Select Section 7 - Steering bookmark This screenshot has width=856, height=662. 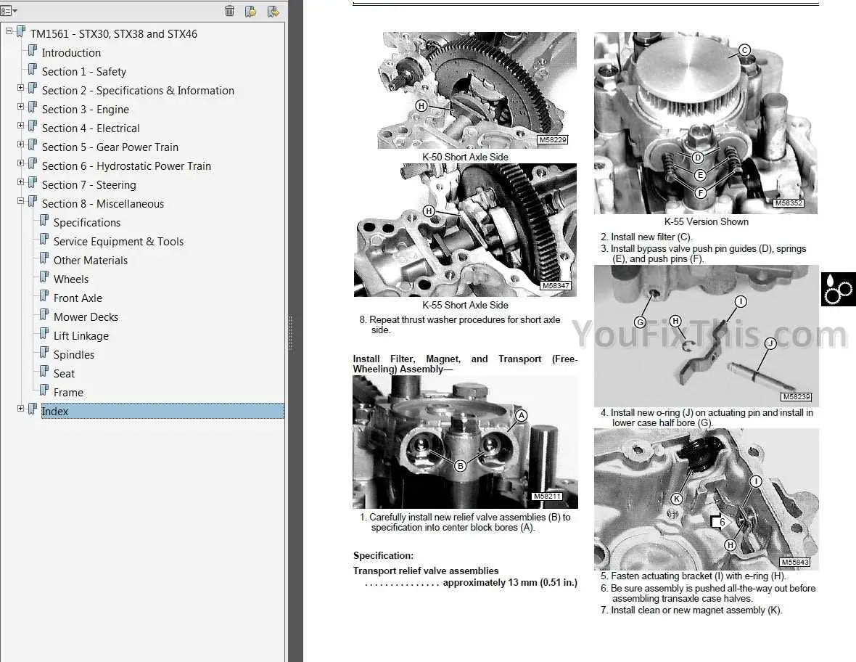click(89, 185)
